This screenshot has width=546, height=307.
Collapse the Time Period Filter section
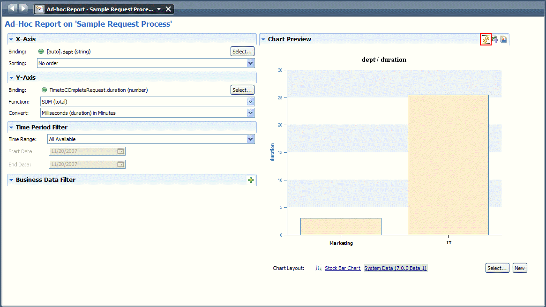[11, 127]
